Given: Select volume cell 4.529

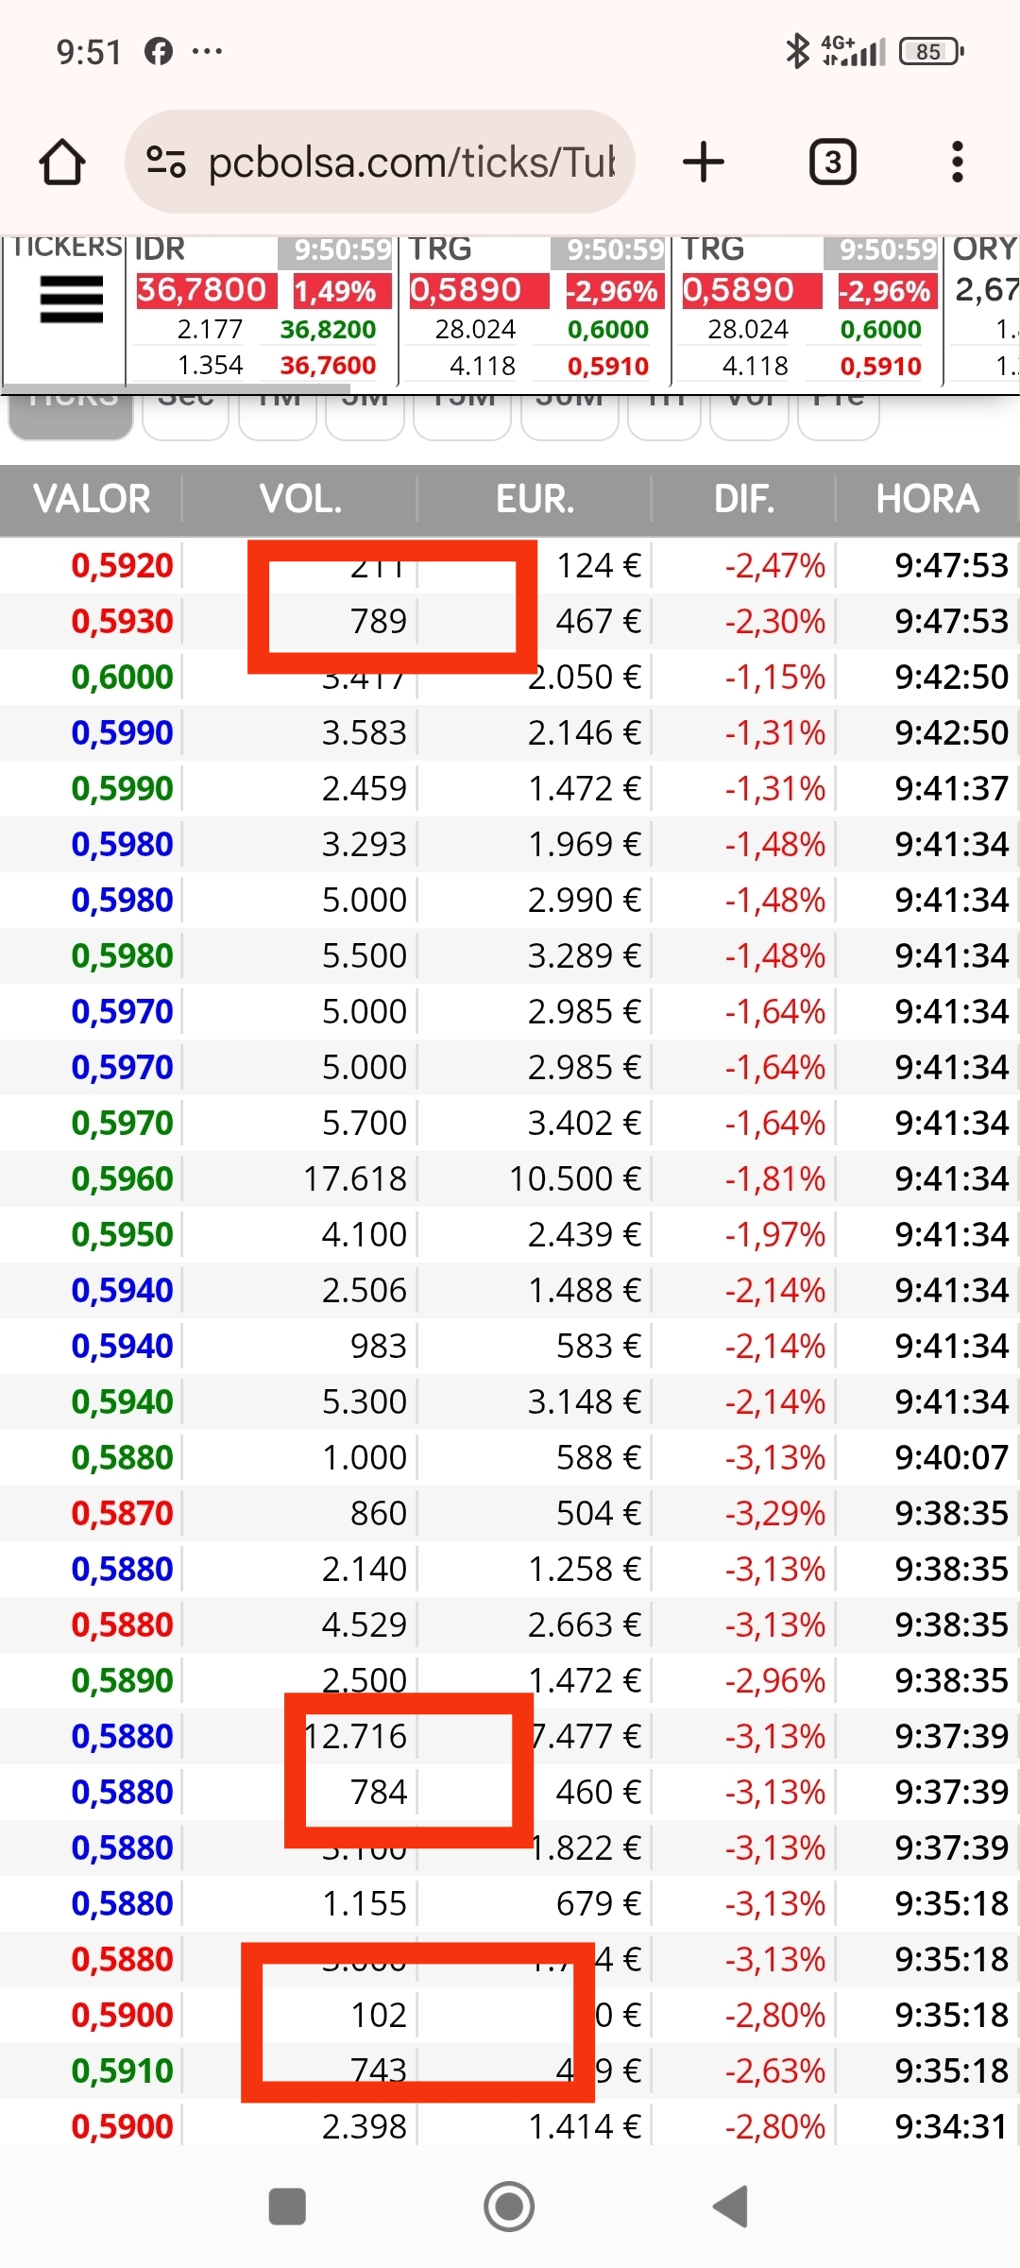Looking at the screenshot, I should 365,1624.
